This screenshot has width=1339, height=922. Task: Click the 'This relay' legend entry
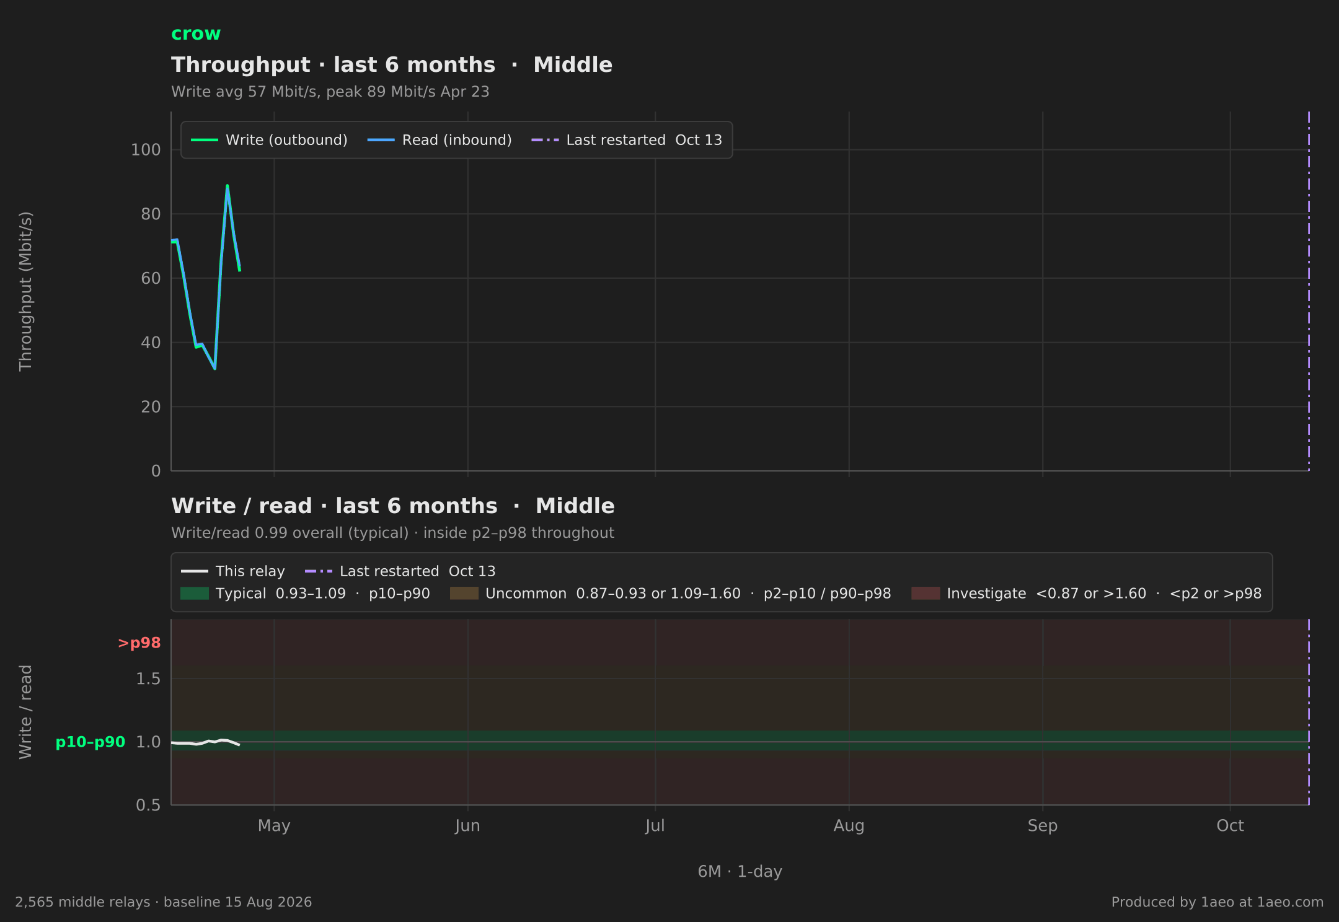(x=233, y=571)
